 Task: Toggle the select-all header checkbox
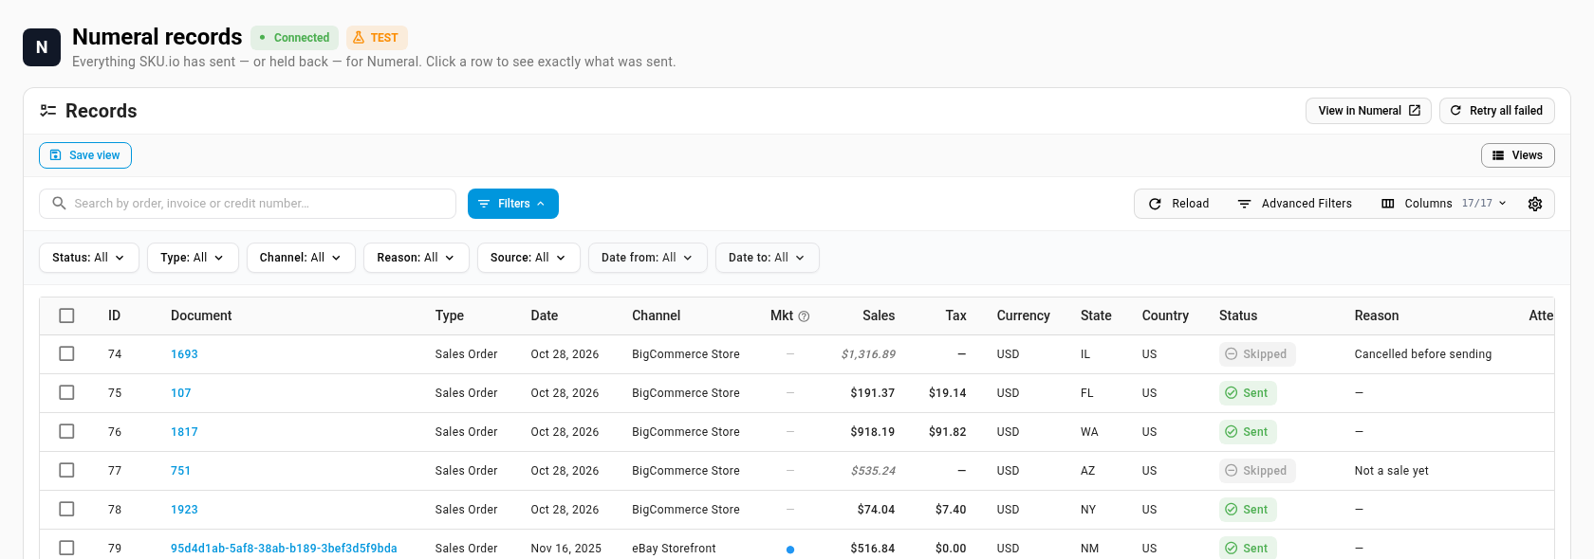(x=66, y=316)
